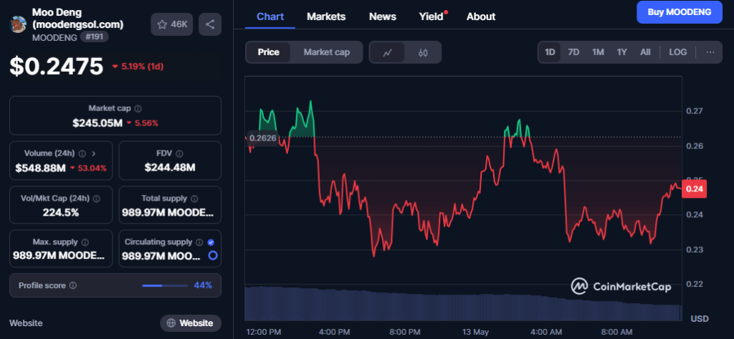Click Vol/Mkt Cap (24h) info icon
The image size is (734, 339).
click(x=97, y=199)
